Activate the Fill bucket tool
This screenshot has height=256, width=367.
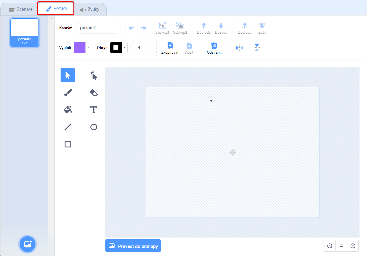click(68, 110)
